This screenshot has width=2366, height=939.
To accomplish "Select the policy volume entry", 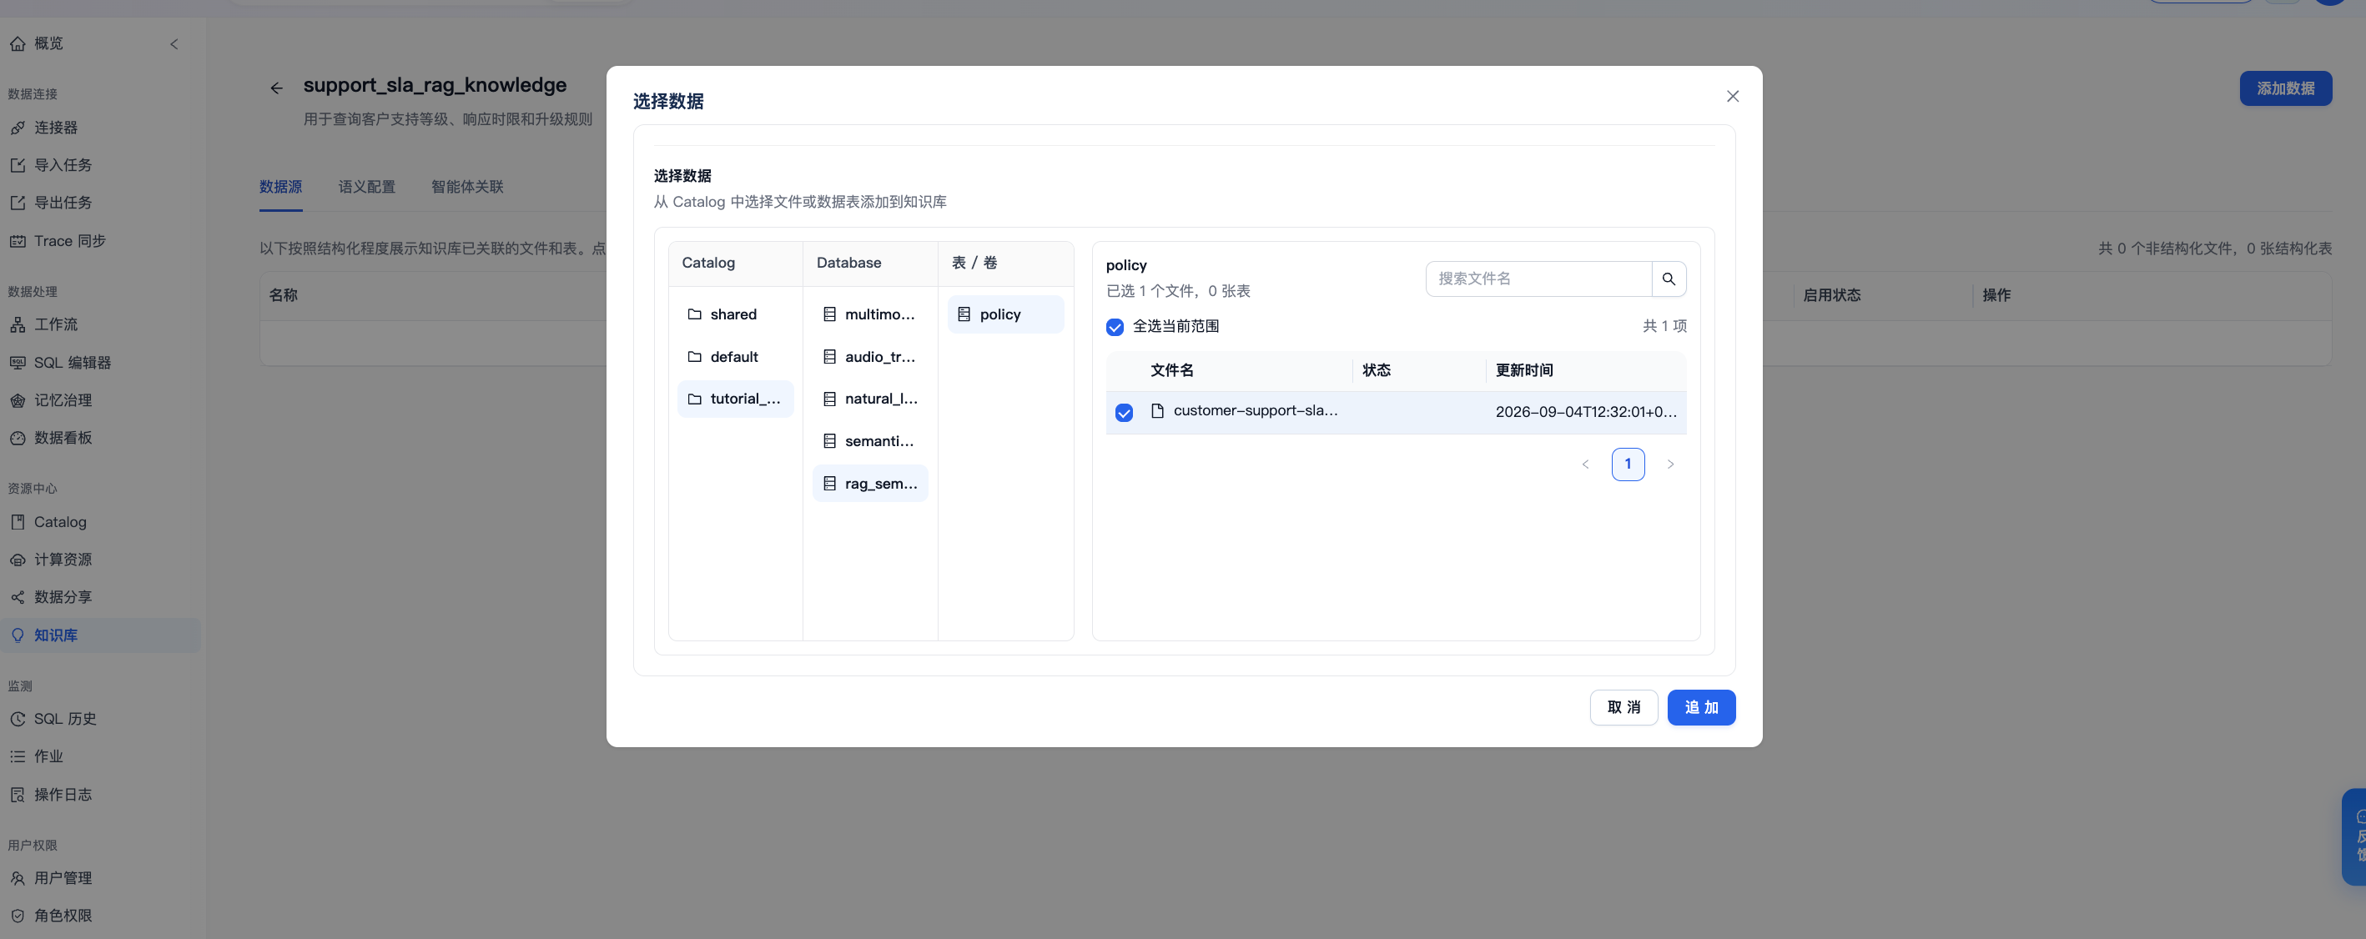I will (1006, 315).
